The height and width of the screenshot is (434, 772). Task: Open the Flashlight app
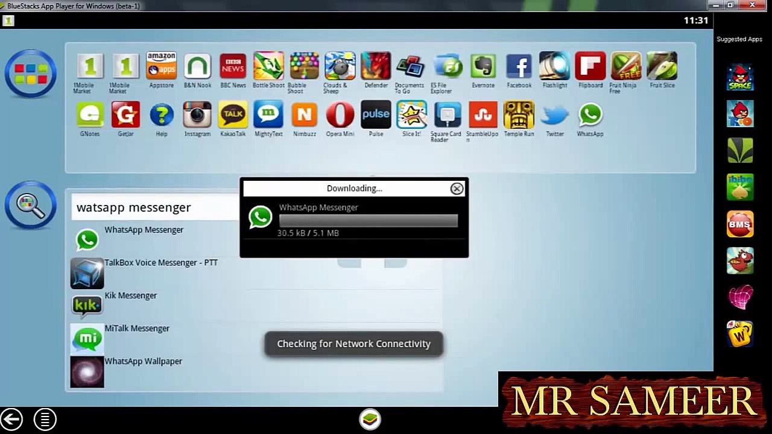click(554, 66)
